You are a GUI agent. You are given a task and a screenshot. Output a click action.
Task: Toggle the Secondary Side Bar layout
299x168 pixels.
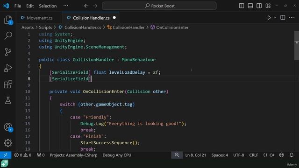point(259,6)
